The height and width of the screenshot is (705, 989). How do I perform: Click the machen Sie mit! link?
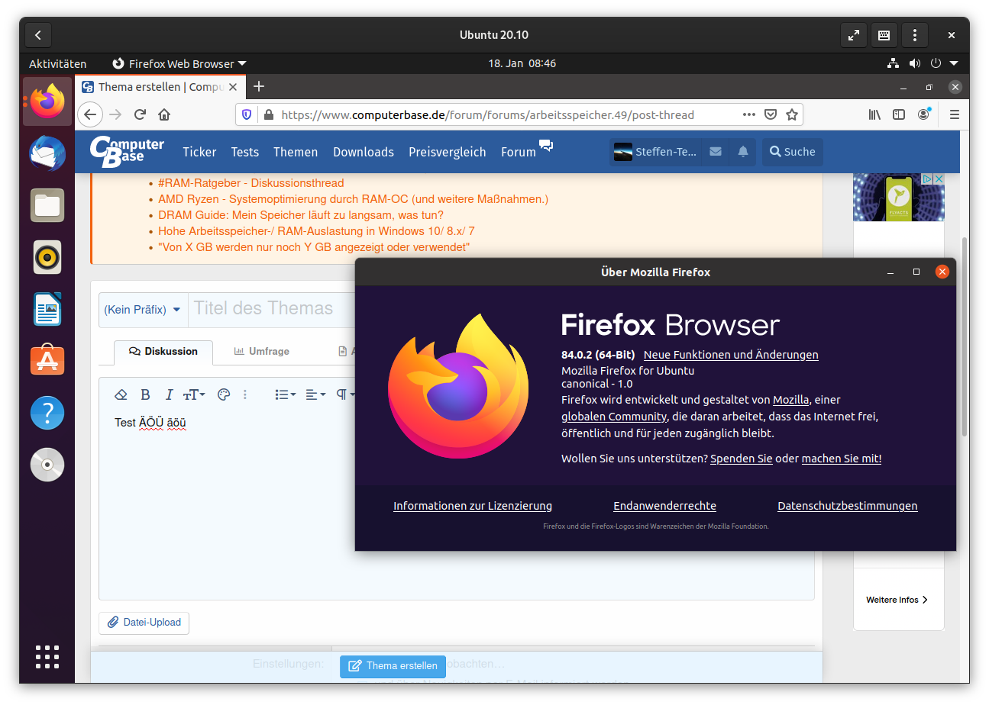pos(842,459)
